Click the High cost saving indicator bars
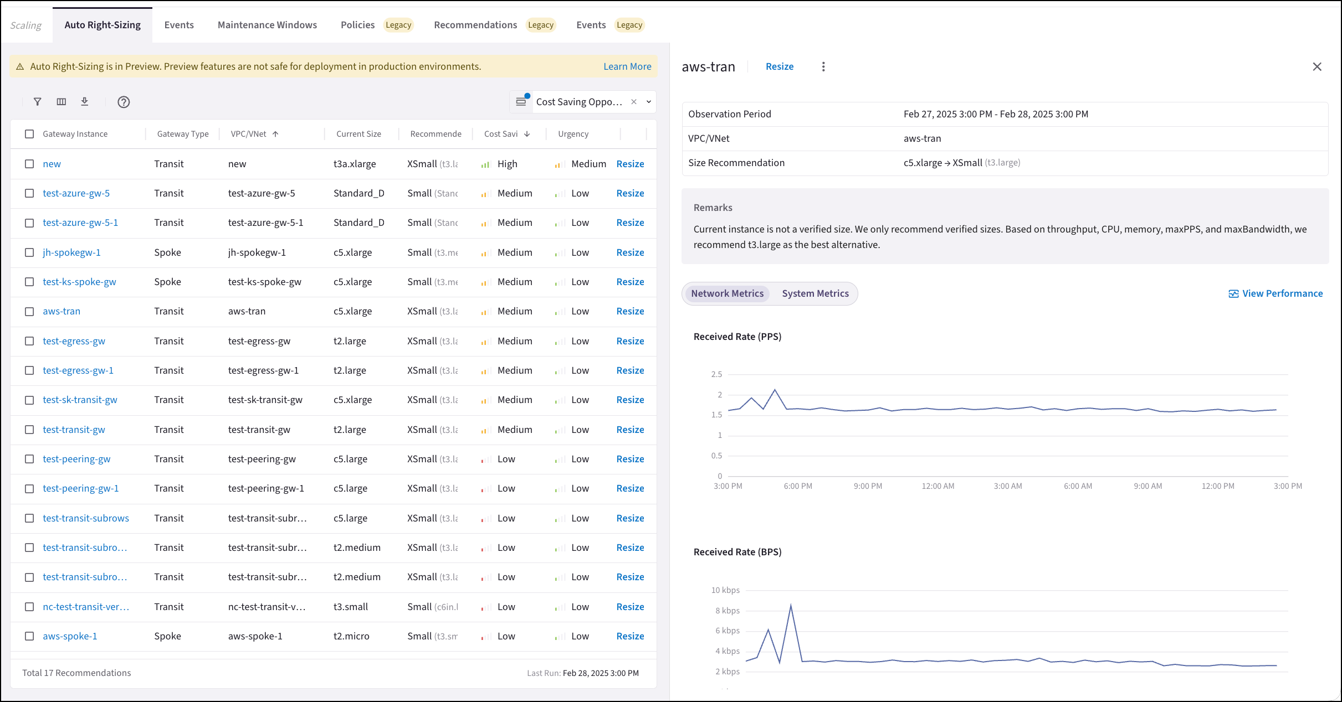 click(485, 163)
